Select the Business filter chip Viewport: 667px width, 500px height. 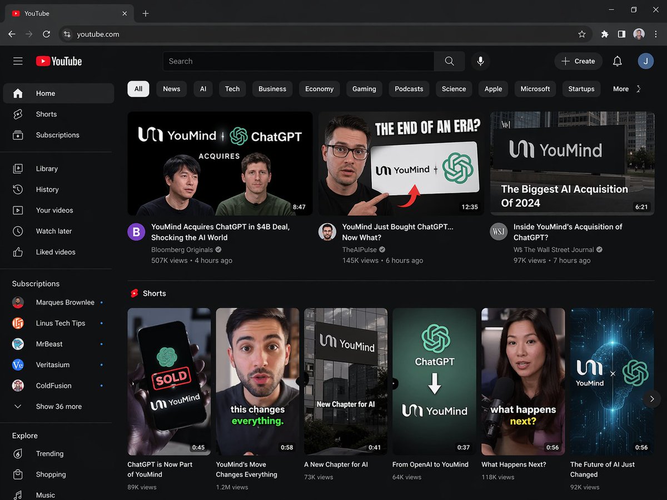[272, 89]
